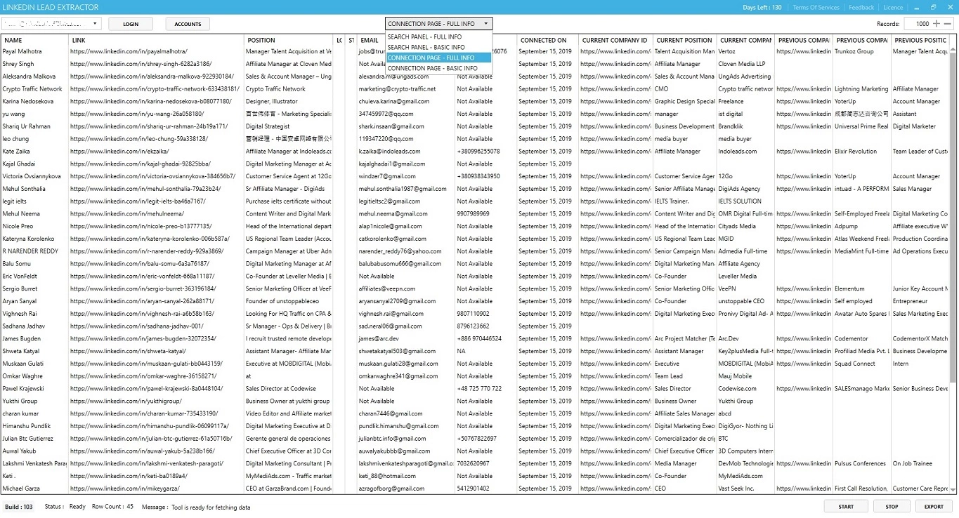
Task: Choose Search Panel - Basic Info option
Action: click(x=426, y=47)
